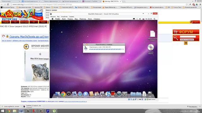The height and width of the screenshot is (113, 202).
Task: Open Spotlight search magnifier
Action: click(x=154, y=19)
